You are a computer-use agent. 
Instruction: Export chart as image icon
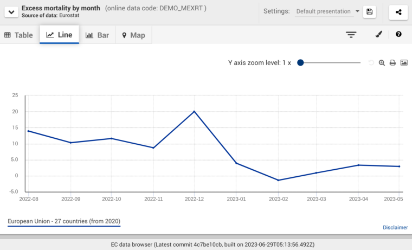pos(404,63)
